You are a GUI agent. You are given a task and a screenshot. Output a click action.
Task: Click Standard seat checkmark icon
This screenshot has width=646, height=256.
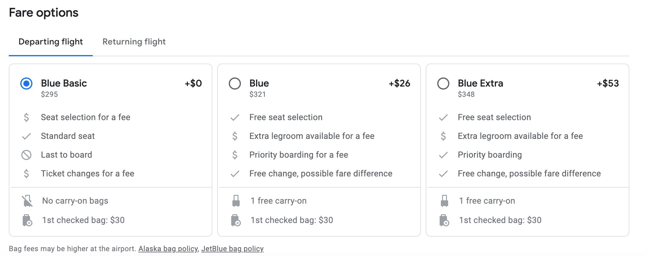click(26, 136)
